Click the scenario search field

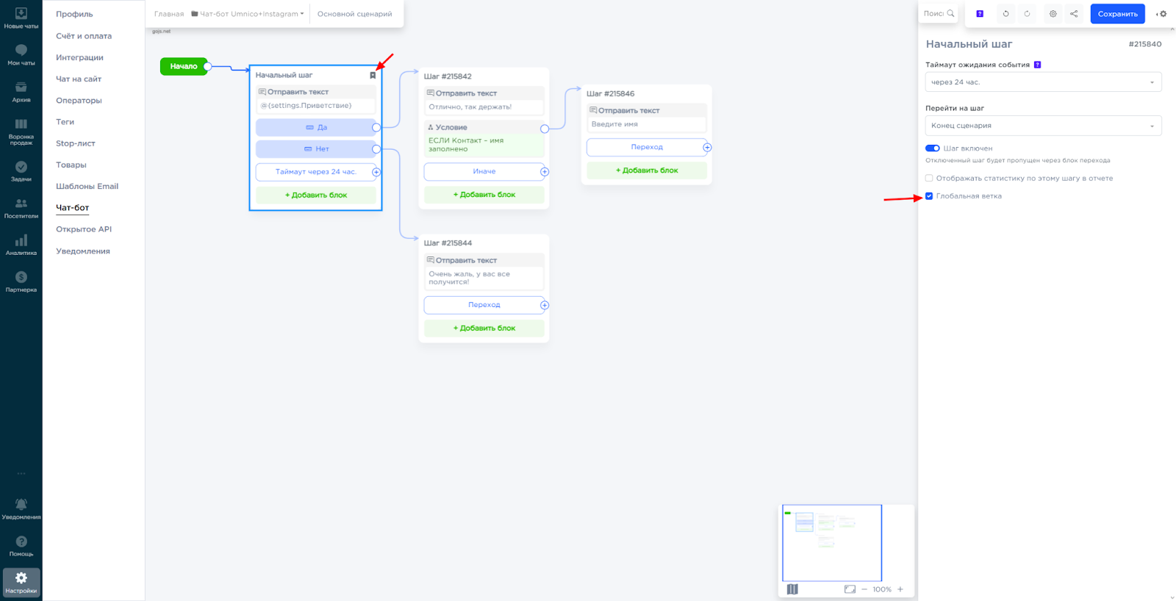(x=936, y=14)
